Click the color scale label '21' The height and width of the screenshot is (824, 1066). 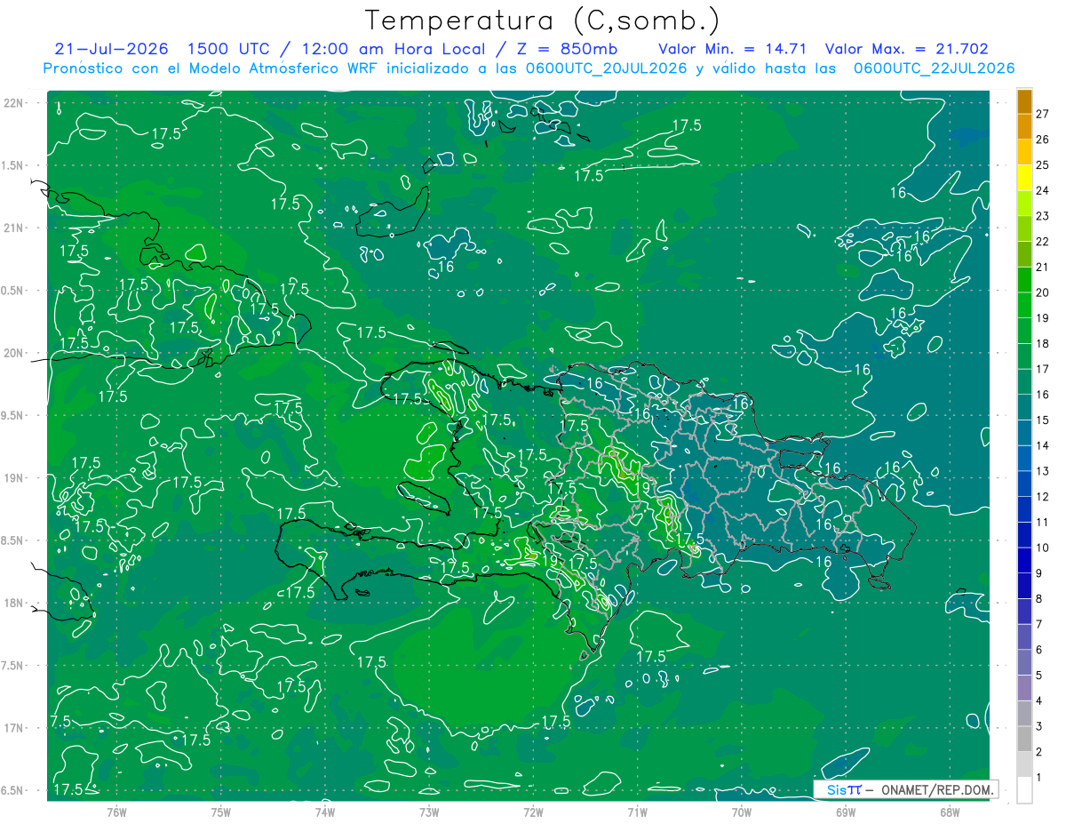point(1043,267)
